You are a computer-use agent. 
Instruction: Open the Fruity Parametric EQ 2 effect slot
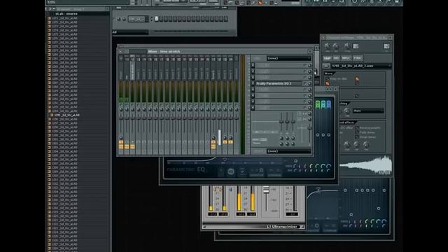pyautogui.click(x=279, y=83)
